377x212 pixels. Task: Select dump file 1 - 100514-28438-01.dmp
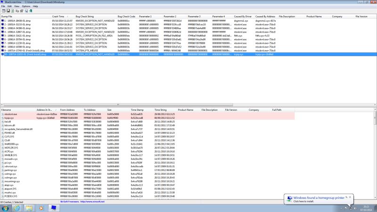pos(17,21)
